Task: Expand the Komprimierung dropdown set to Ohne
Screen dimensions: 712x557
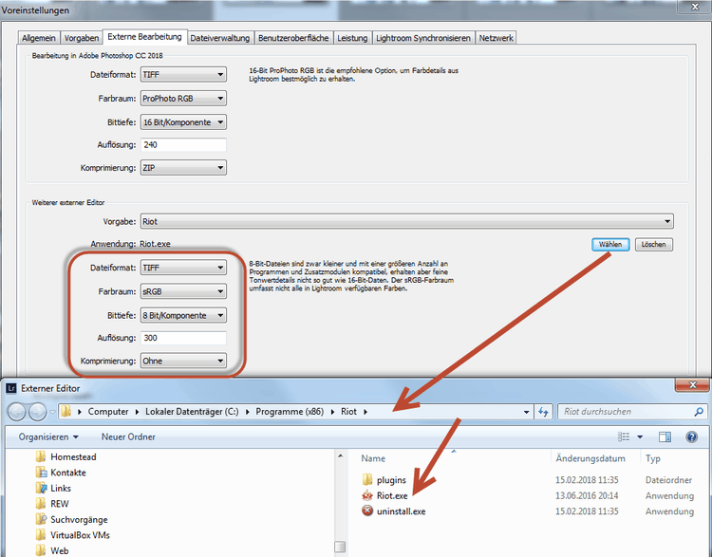Action: point(183,361)
